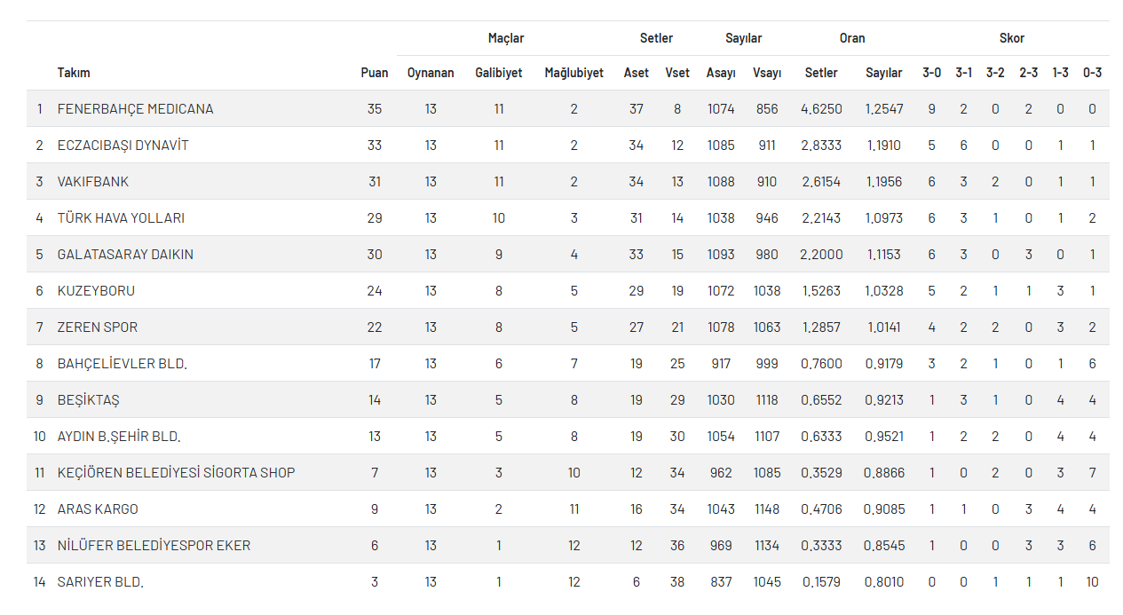
Task: Select the Galibiyet column header
Action: tap(499, 73)
